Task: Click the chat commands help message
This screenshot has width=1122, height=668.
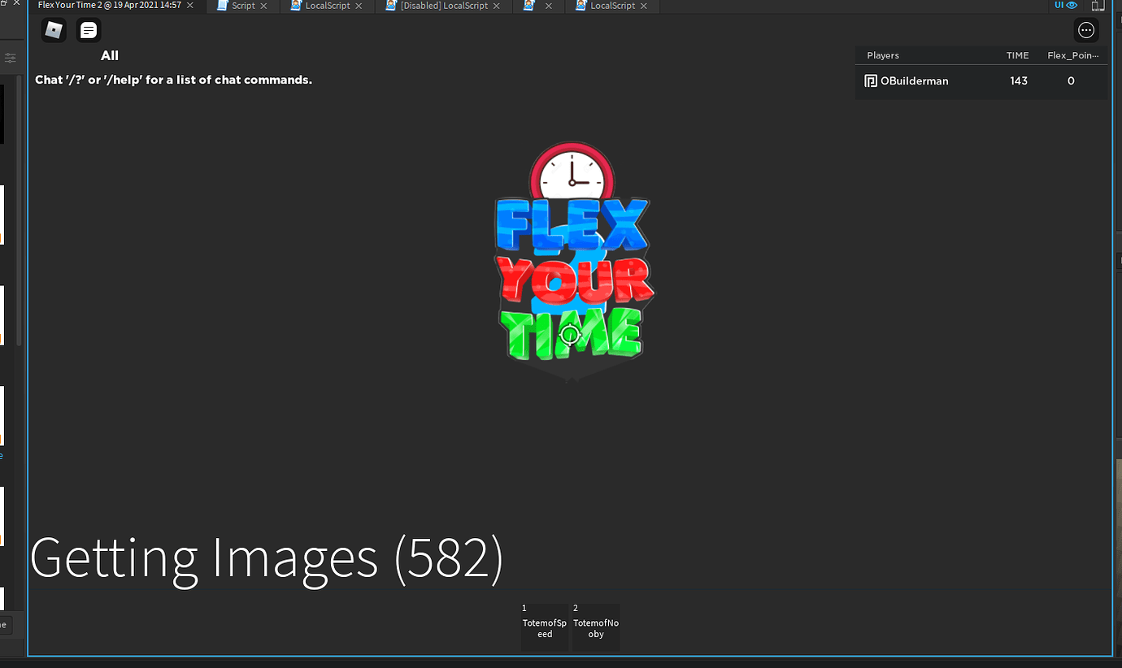Action: (173, 80)
